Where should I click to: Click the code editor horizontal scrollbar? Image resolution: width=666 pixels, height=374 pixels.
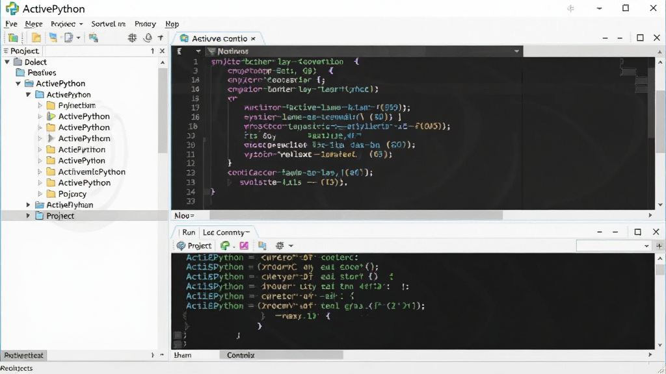point(356,216)
